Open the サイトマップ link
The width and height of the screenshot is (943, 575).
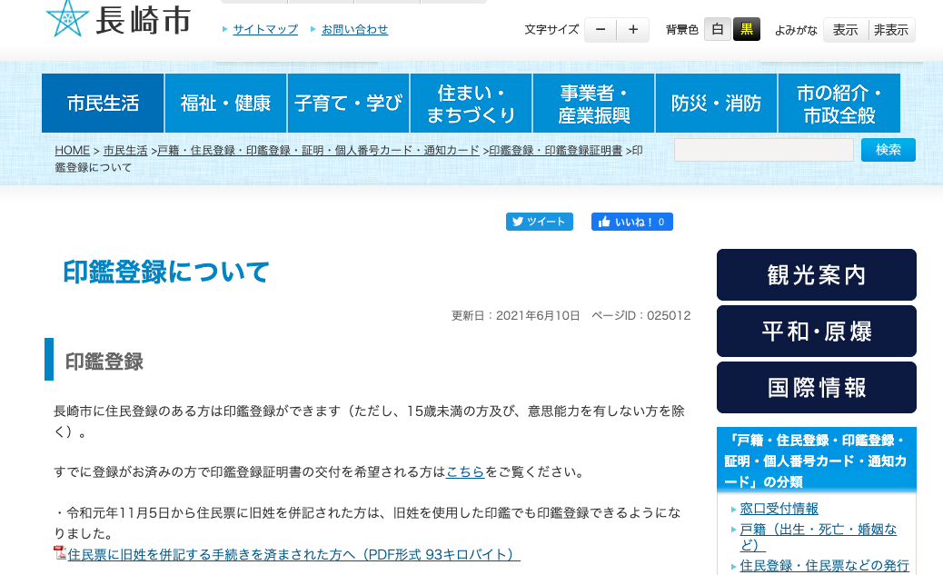point(265,29)
